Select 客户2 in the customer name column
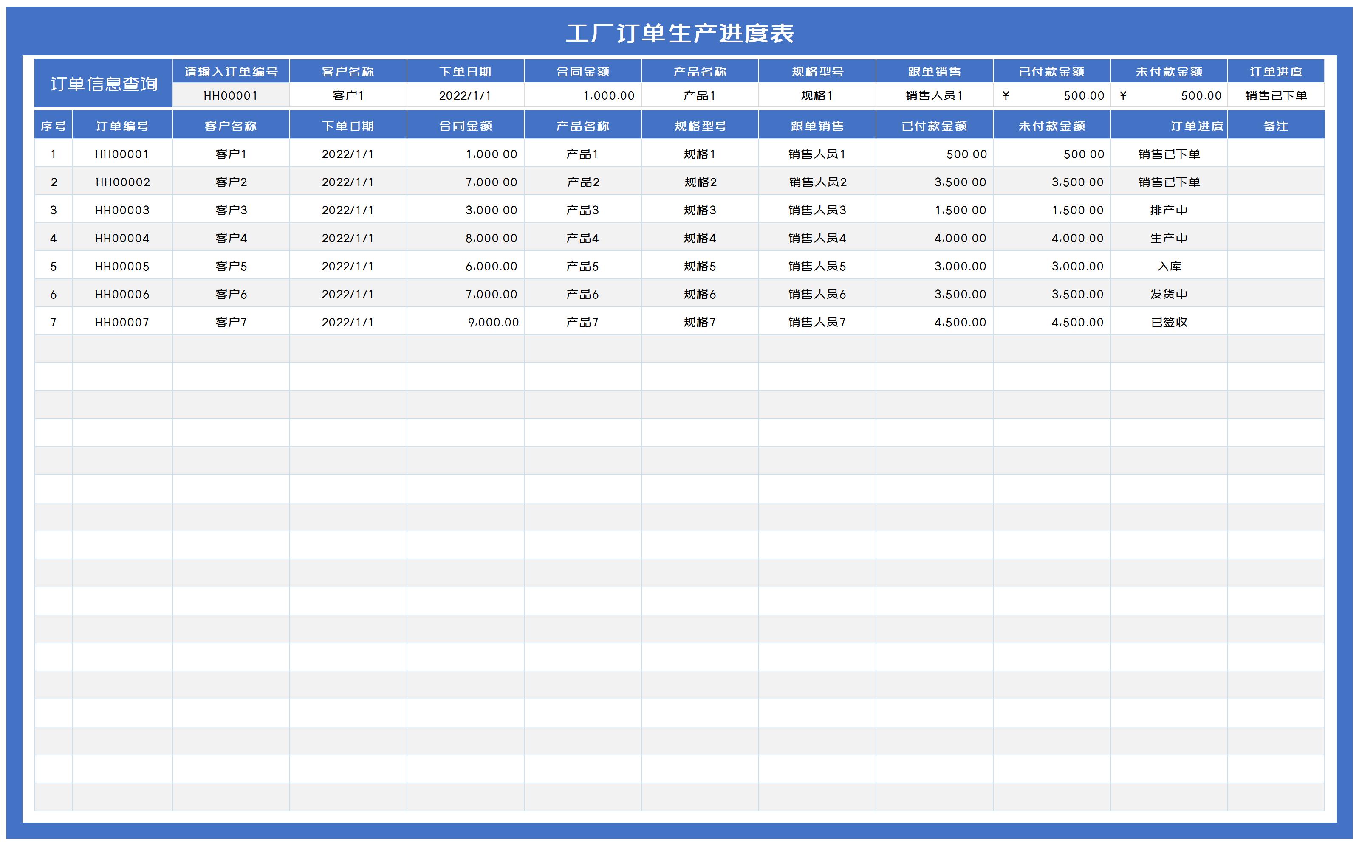Image resolution: width=1359 pixels, height=845 pixels. tap(230, 182)
